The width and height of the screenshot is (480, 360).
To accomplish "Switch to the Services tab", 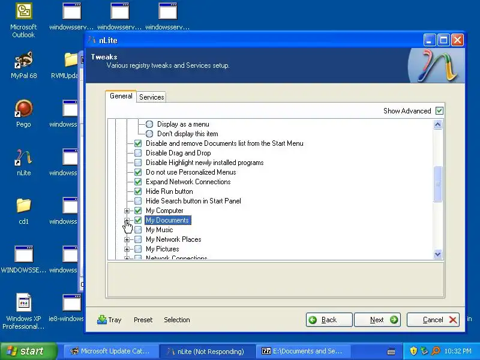I will (152, 97).
